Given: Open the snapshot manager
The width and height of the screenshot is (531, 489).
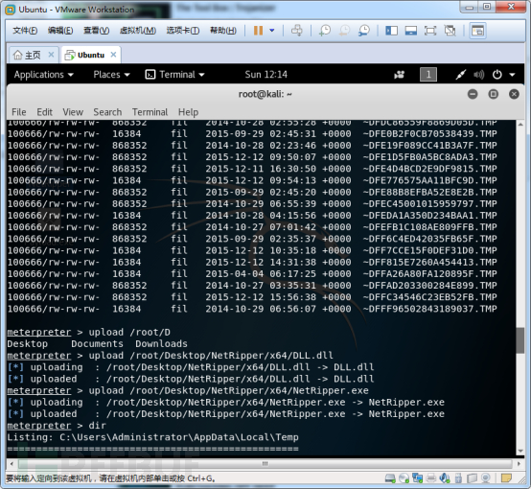Looking at the screenshot, I should click(x=364, y=31).
